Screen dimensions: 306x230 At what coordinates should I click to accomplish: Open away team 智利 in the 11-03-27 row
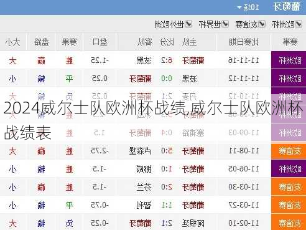tap(144, 205)
